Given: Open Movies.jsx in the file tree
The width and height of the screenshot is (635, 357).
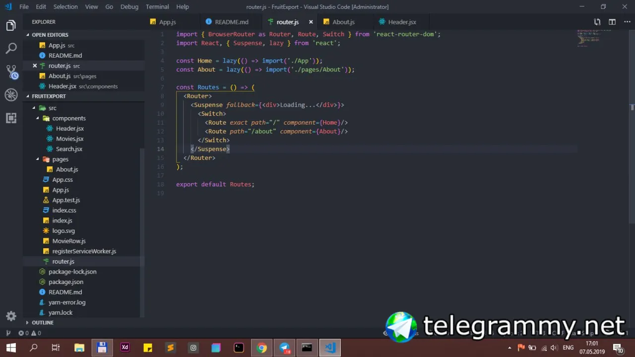Looking at the screenshot, I should tap(69, 139).
